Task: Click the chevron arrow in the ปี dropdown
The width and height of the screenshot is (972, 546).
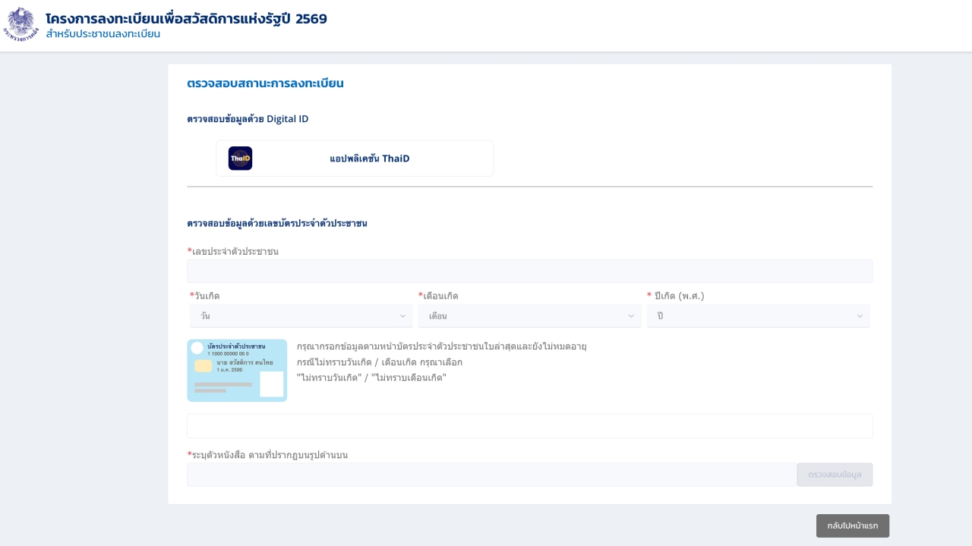Action: tap(860, 316)
